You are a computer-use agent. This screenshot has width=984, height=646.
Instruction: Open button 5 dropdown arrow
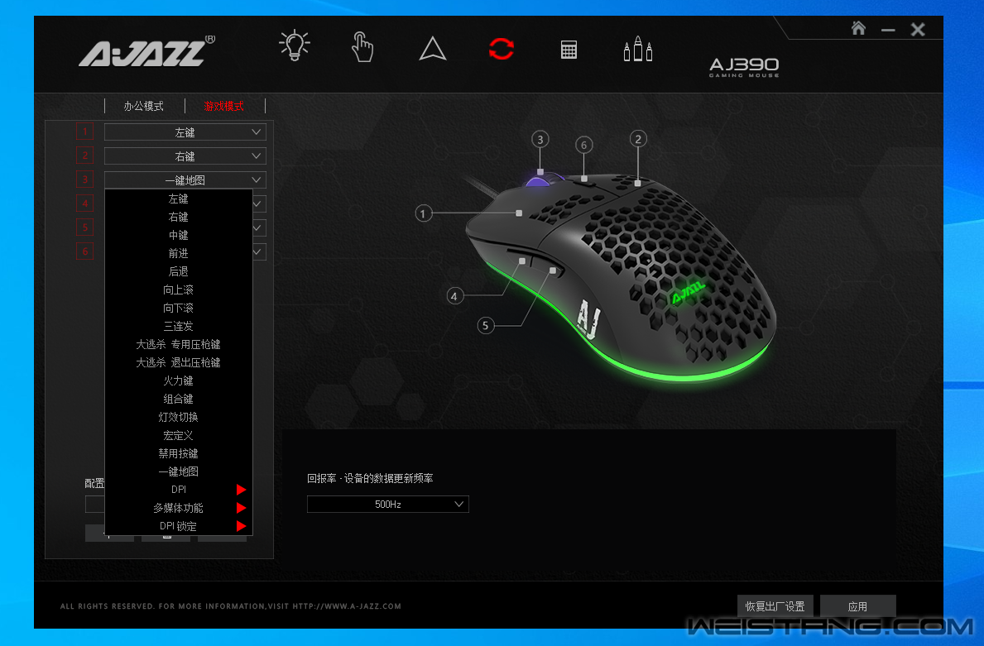point(257,227)
